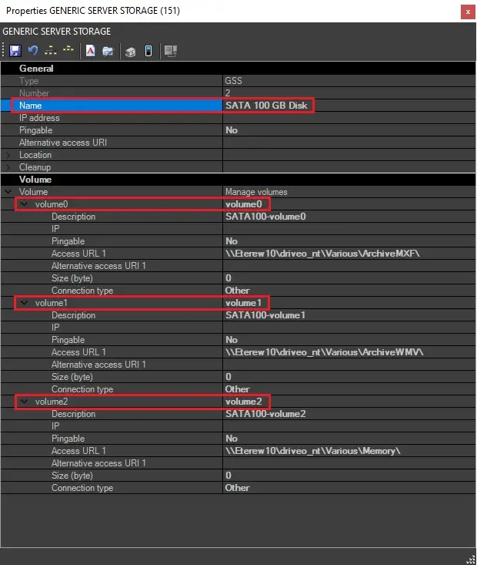Collapse the volume1 tree node
This screenshot has width=477, height=565.
[24, 303]
